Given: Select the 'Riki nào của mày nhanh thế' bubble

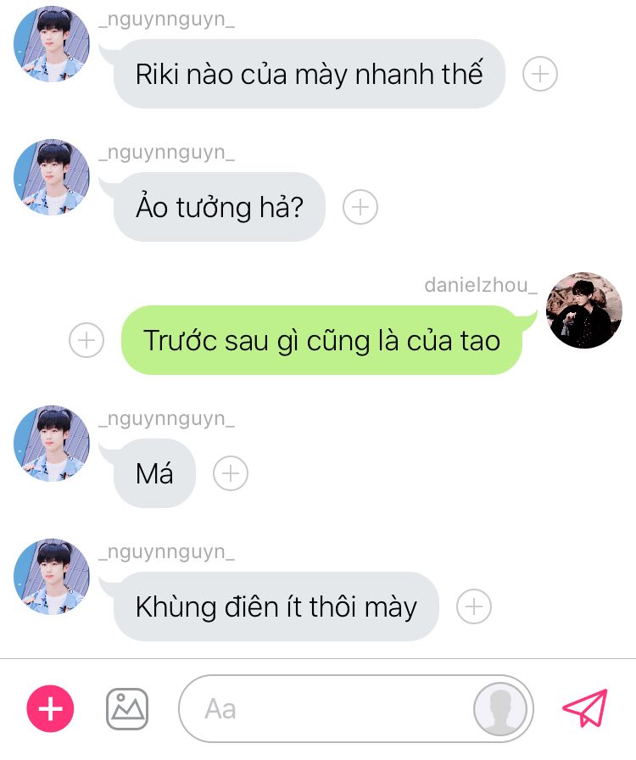Looking at the screenshot, I should coord(309,74).
